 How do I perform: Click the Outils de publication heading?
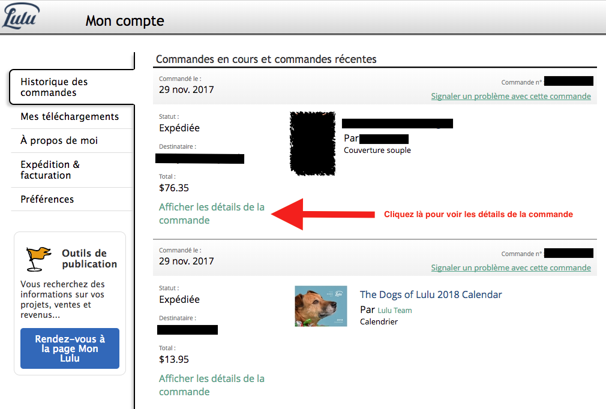click(89, 258)
